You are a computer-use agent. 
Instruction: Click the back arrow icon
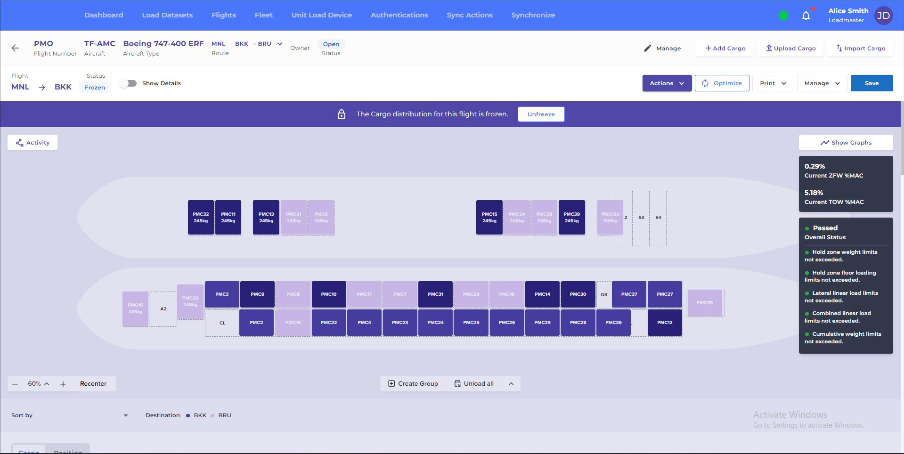[x=15, y=48]
